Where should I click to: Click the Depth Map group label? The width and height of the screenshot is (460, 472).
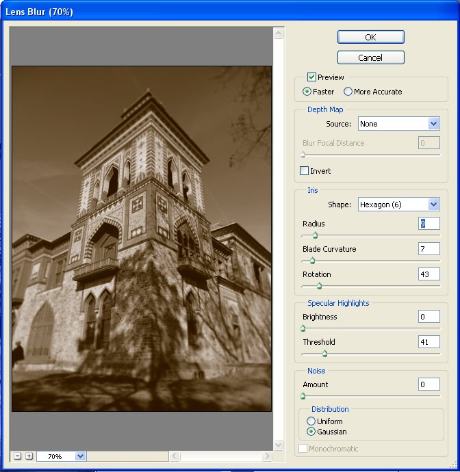point(325,109)
